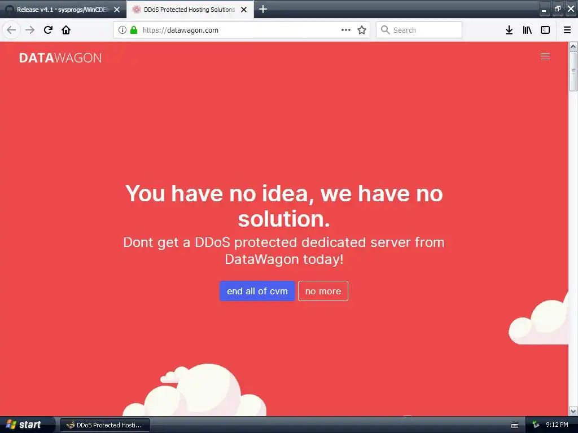Screen dimensions: 578x433
Task: Select the DDoS Protected Hosting Solutions tab
Action: coord(189,9)
